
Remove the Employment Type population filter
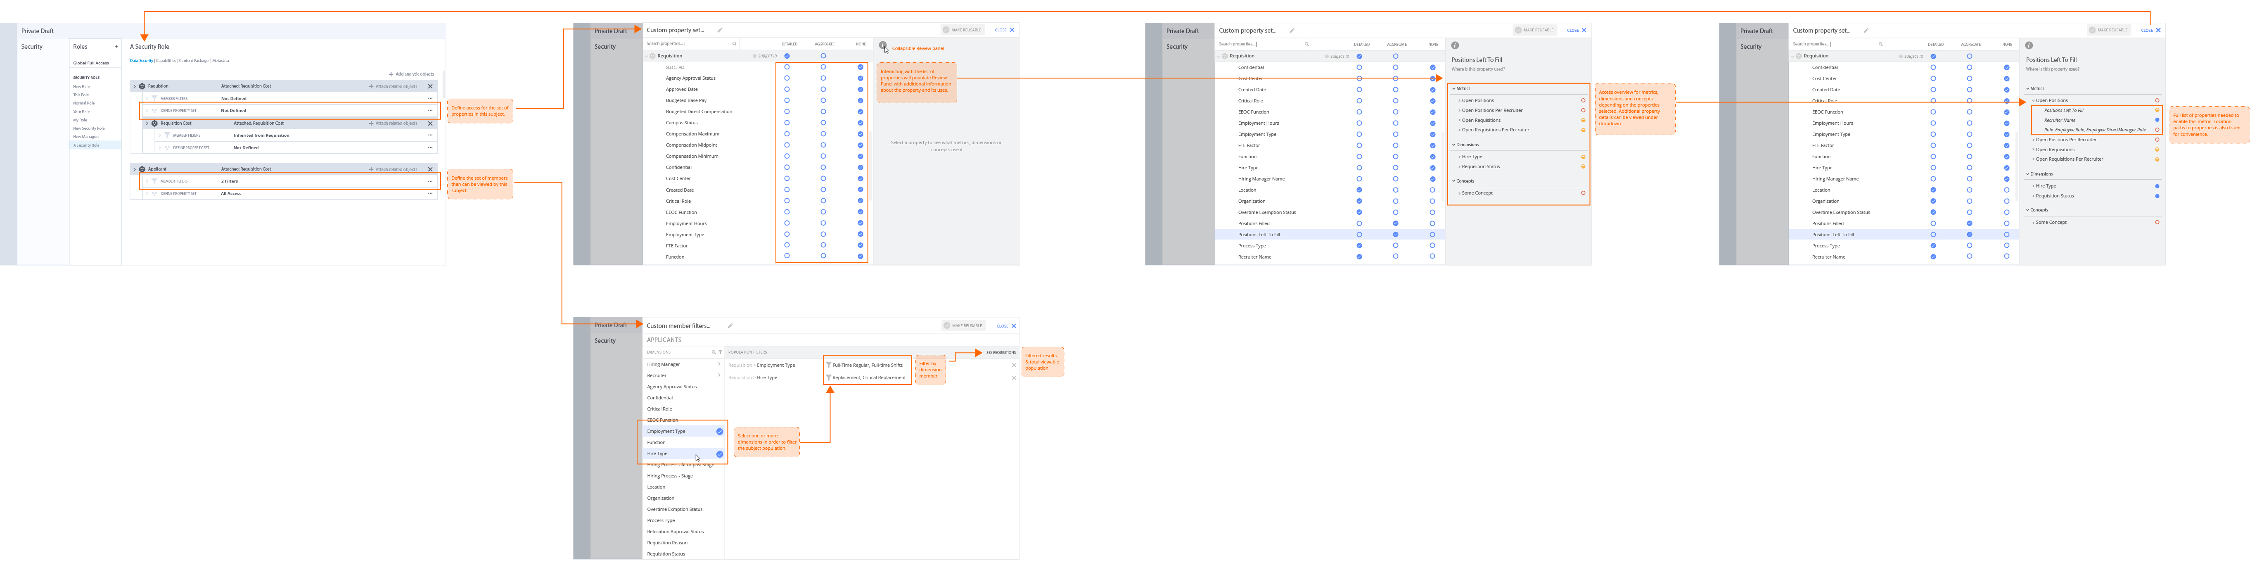tap(1013, 365)
